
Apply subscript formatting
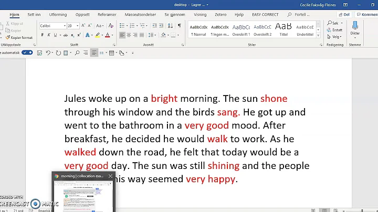[72, 35]
